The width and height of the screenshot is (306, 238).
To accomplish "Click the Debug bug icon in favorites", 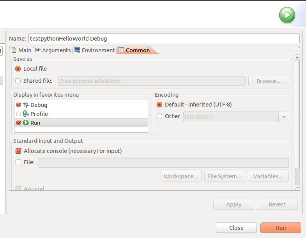I will pyautogui.click(x=26, y=105).
